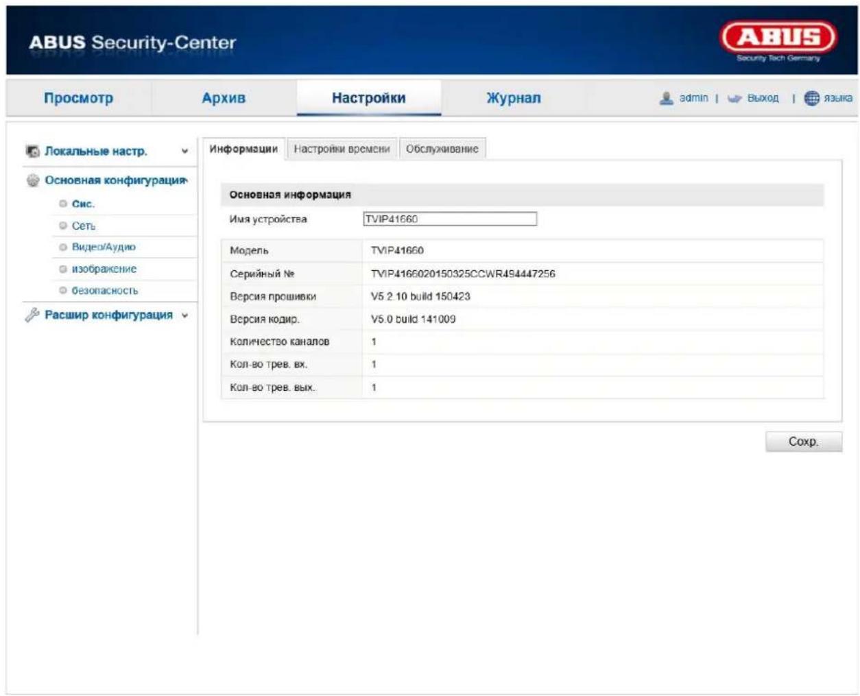Screen dimensions: 860x696
Task: Click the Кол-во трев. вх. label
Action: (269, 365)
